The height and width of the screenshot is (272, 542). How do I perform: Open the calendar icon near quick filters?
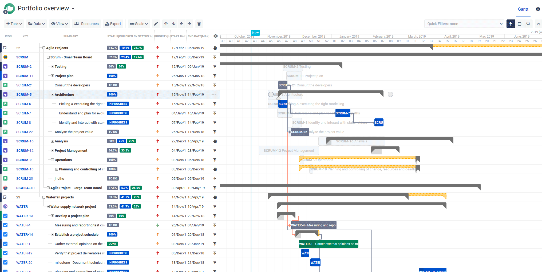(520, 24)
